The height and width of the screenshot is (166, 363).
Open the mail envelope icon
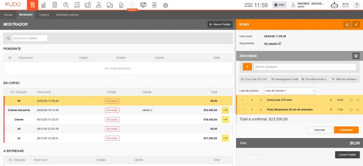click(x=345, y=5)
